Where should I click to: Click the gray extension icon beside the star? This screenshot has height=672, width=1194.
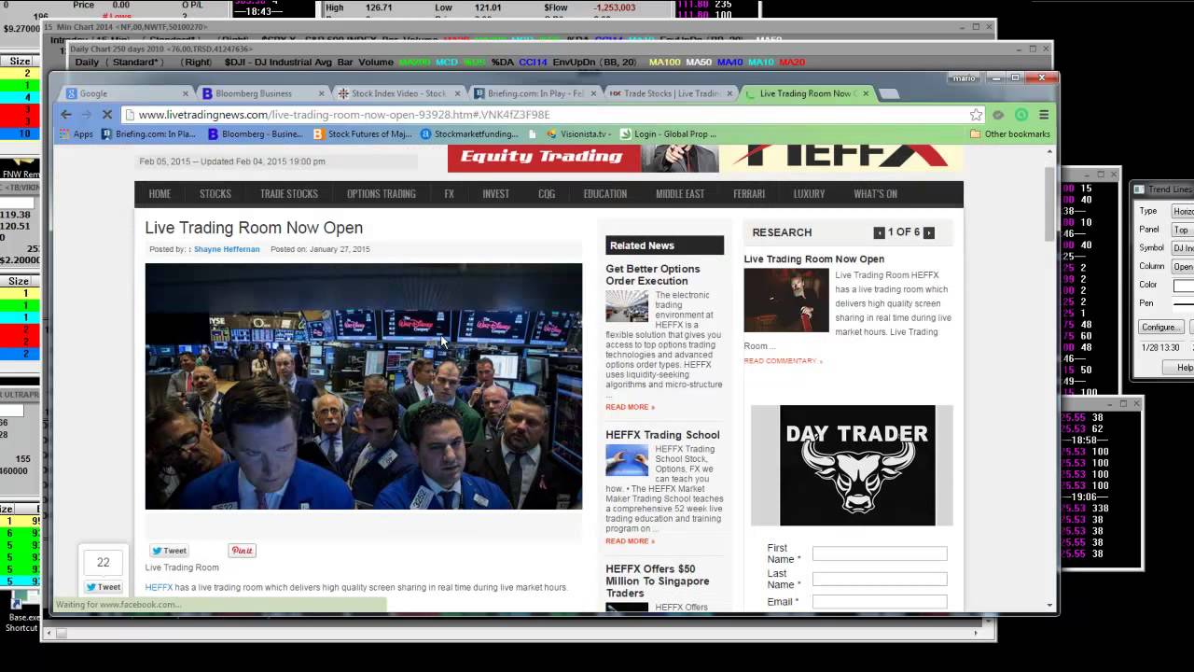pos(998,115)
